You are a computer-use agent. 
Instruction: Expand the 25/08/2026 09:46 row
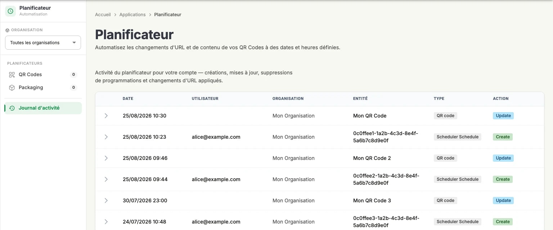point(106,158)
